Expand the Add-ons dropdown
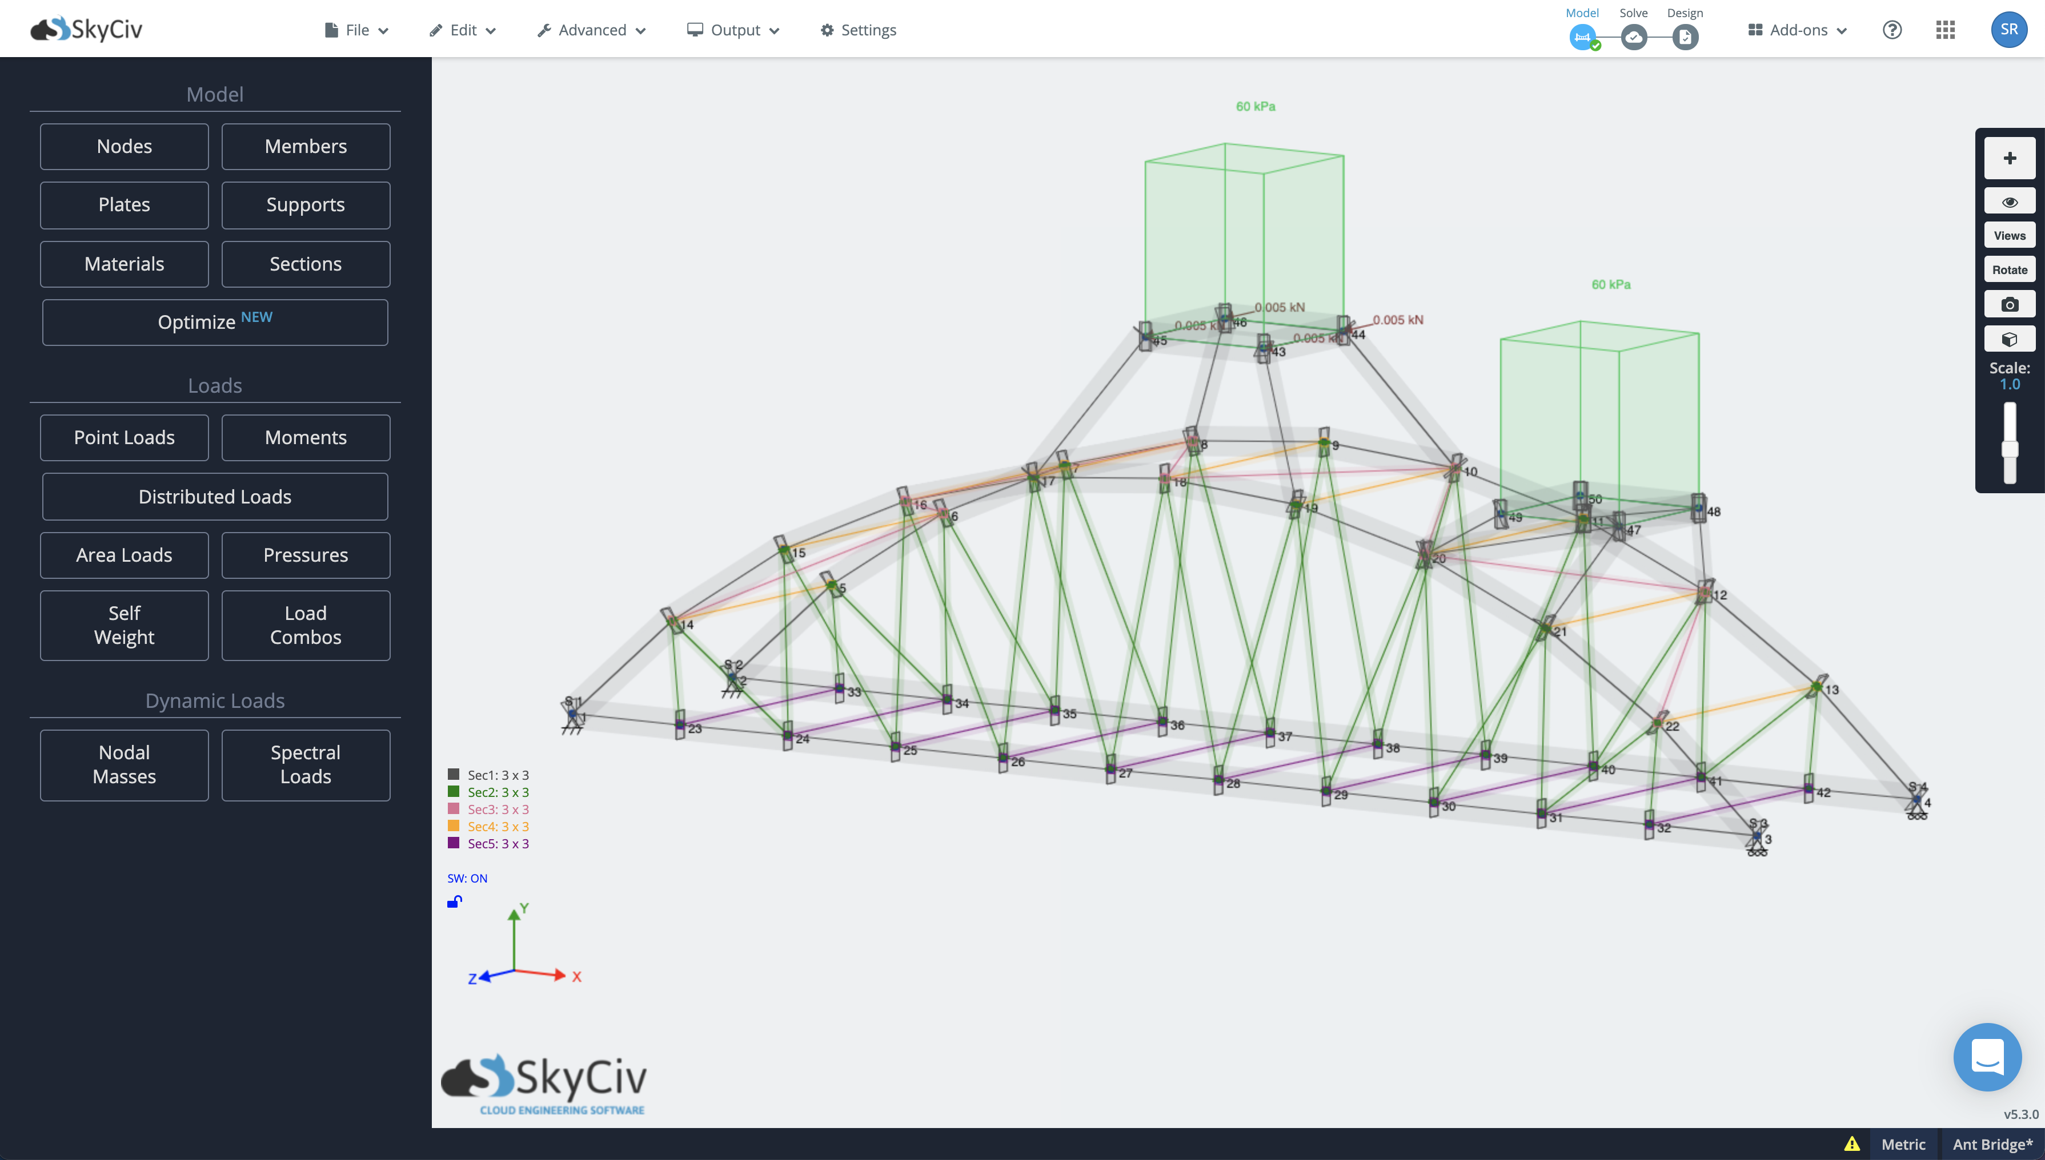The width and height of the screenshot is (2045, 1160). click(1797, 30)
